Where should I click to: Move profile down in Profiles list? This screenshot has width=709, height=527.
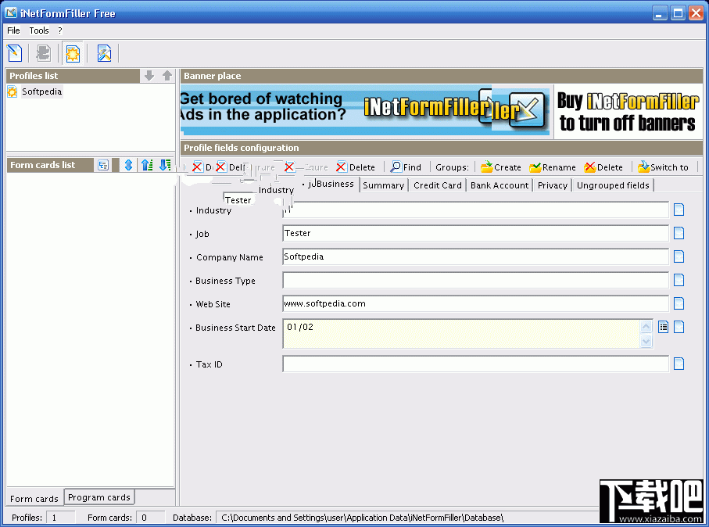point(149,76)
